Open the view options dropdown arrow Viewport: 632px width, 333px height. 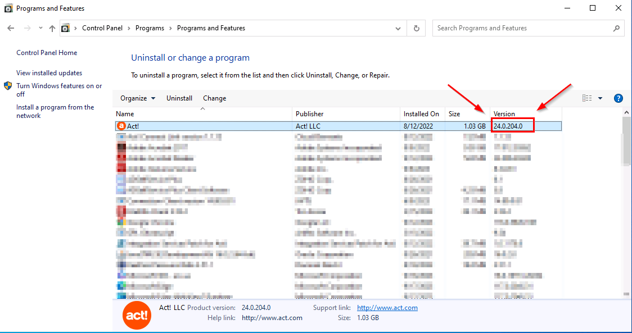point(600,98)
